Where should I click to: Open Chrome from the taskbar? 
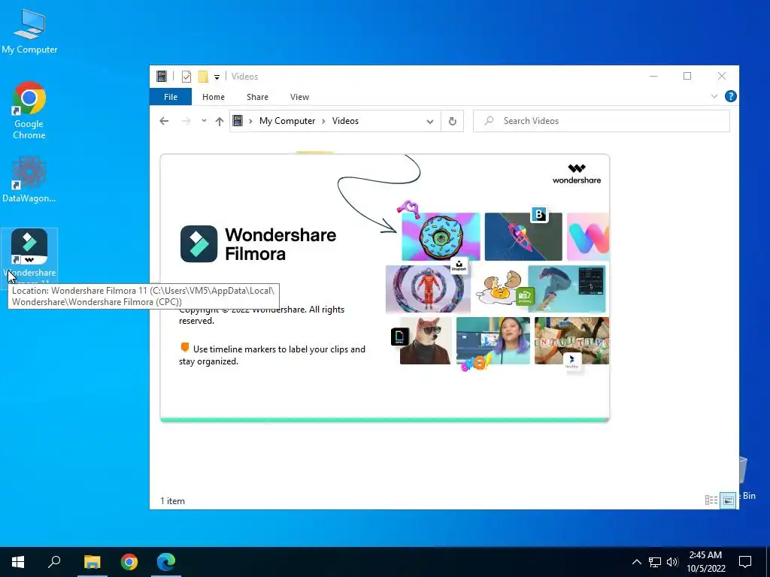129,562
